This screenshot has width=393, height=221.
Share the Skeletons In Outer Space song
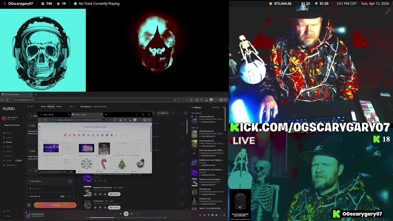coord(105,194)
